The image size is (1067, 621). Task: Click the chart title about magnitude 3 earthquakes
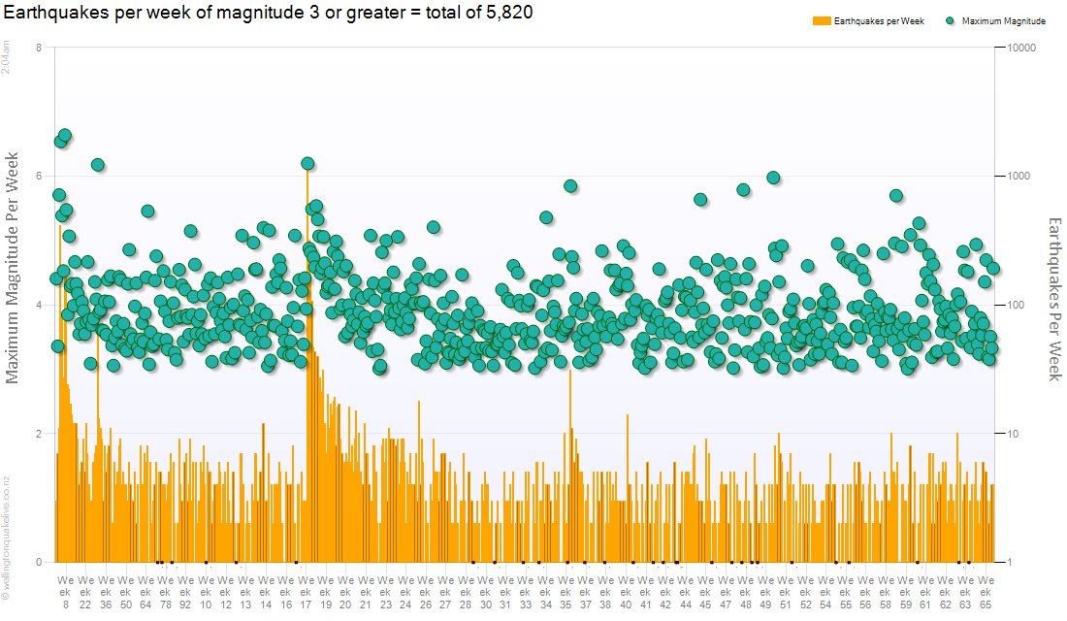pyautogui.click(x=269, y=13)
